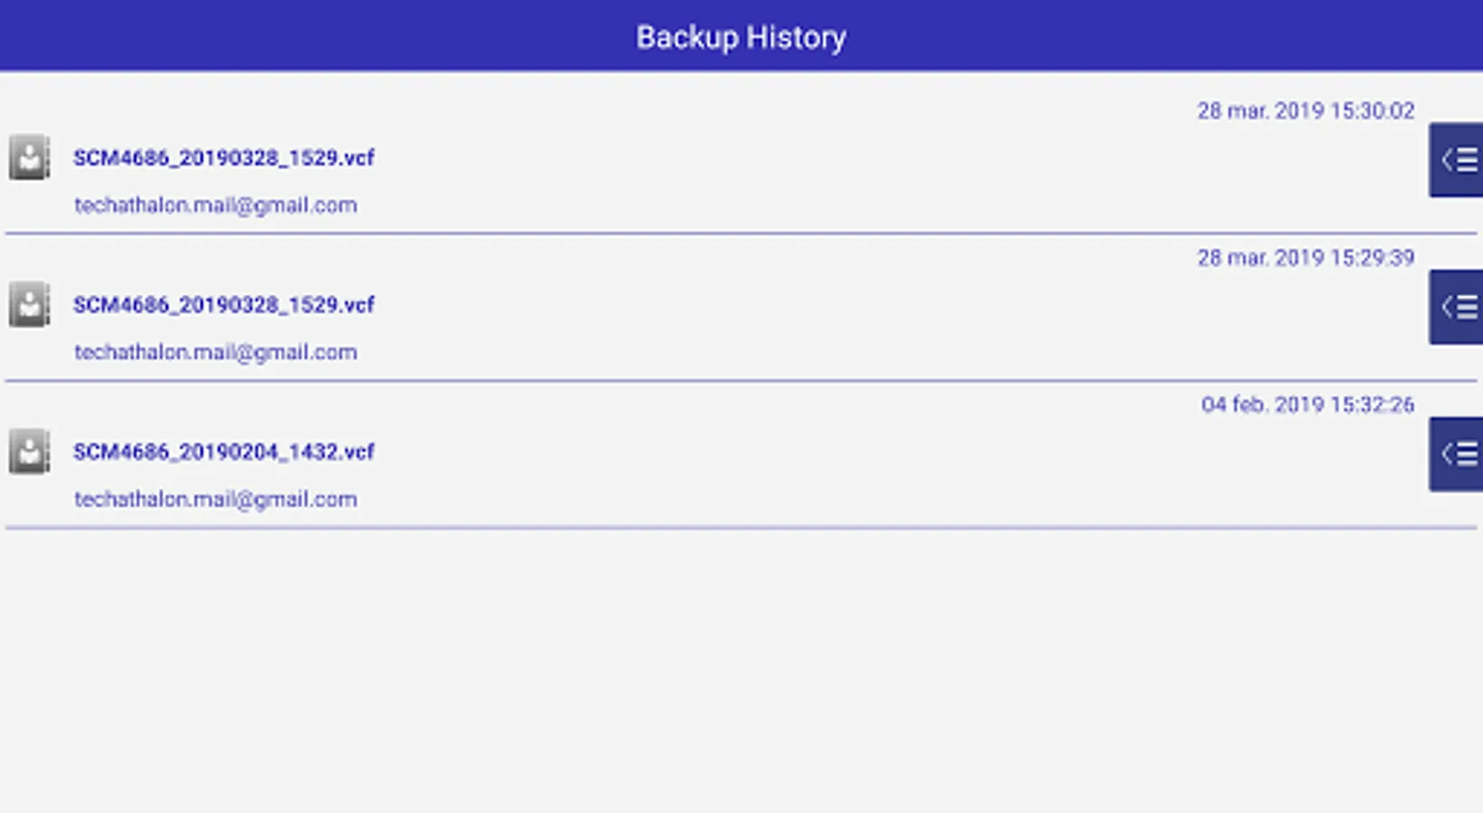Click the email under the 04 feb. backup
This screenshot has width=1483, height=813.
[x=215, y=500]
